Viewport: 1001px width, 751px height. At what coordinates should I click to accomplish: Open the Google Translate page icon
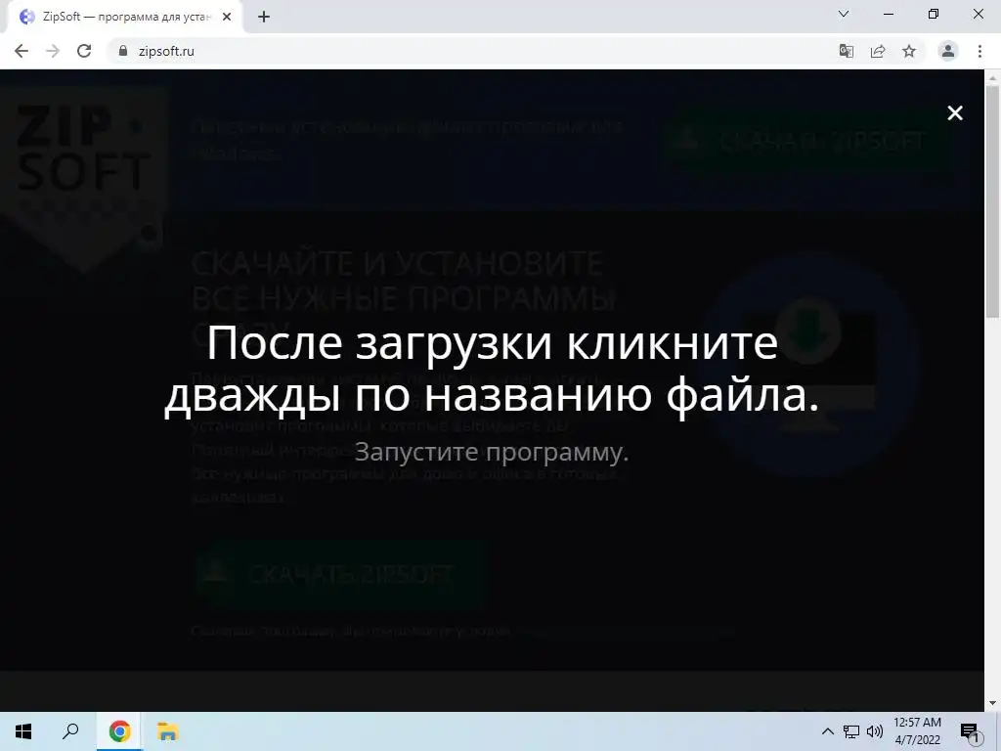pos(847,51)
